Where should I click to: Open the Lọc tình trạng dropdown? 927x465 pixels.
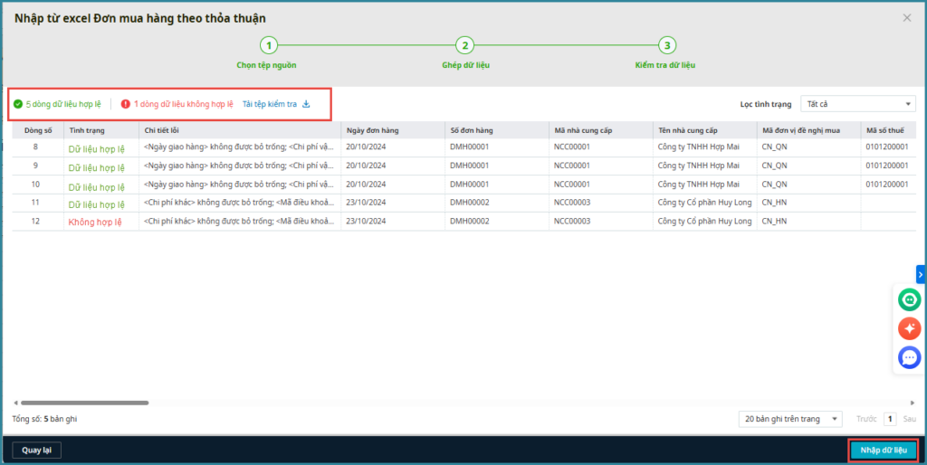[x=857, y=104]
